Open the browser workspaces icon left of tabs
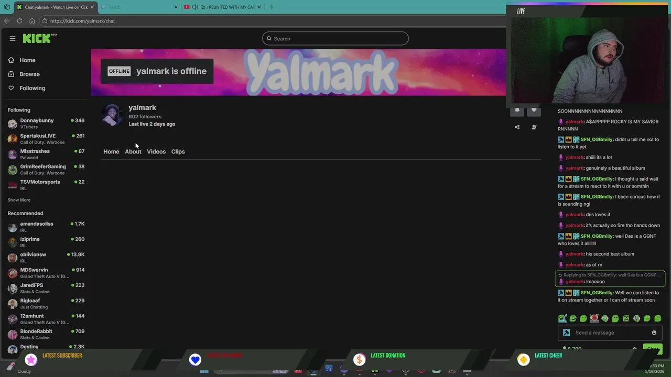Screen dimensions: 671x377 click(7, 7)
